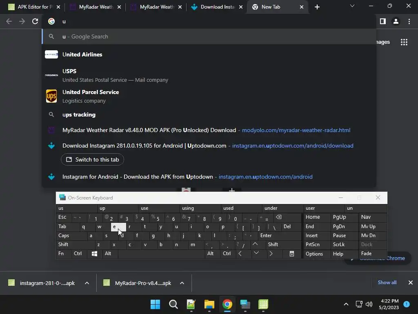Click the Chrome icon on taskbar
Screen dimensions: 418x314
(x=227, y=304)
